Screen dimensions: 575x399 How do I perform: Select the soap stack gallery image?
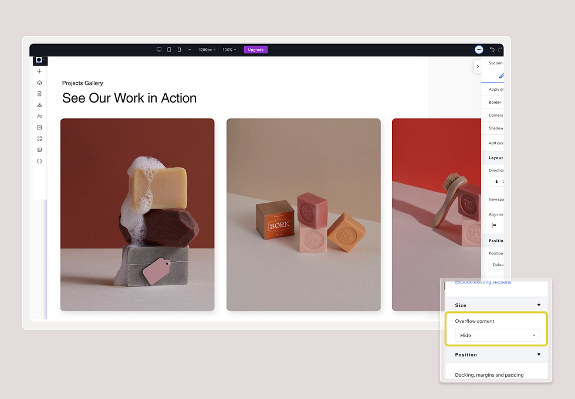(x=137, y=215)
